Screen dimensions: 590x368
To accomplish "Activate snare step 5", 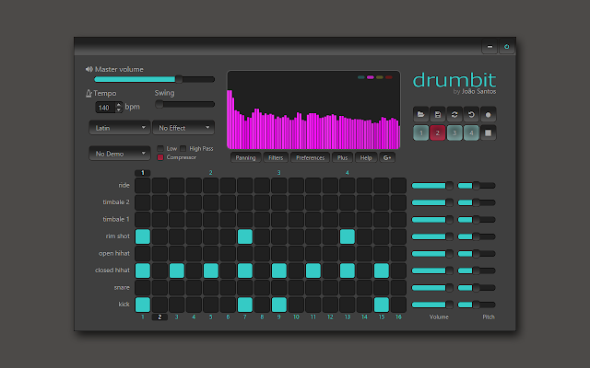I will 211,288.
